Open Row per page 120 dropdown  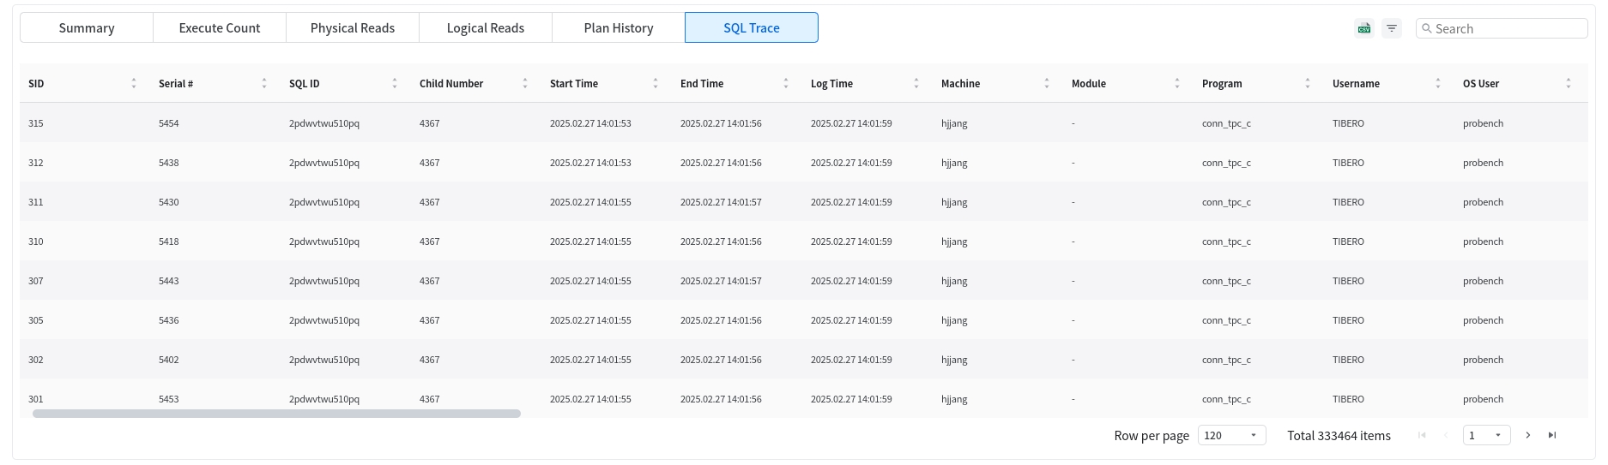point(1231,435)
